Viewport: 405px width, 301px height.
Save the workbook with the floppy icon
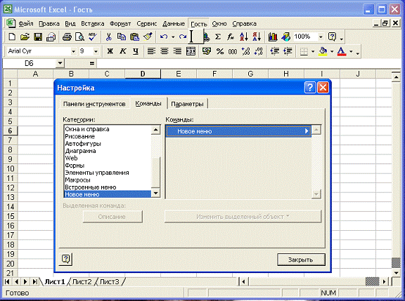pyautogui.click(x=38, y=37)
